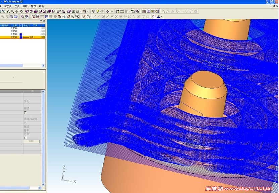This screenshot has height=193, width=279.
Task: Click the measure distance ruler icon
Action: 122,11
